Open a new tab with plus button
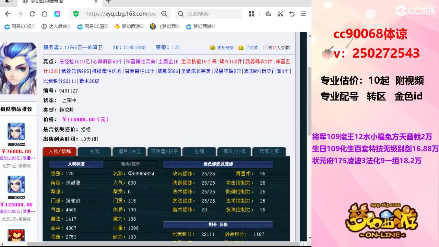The height and width of the screenshot is (247, 439). click(x=108, y=2)
